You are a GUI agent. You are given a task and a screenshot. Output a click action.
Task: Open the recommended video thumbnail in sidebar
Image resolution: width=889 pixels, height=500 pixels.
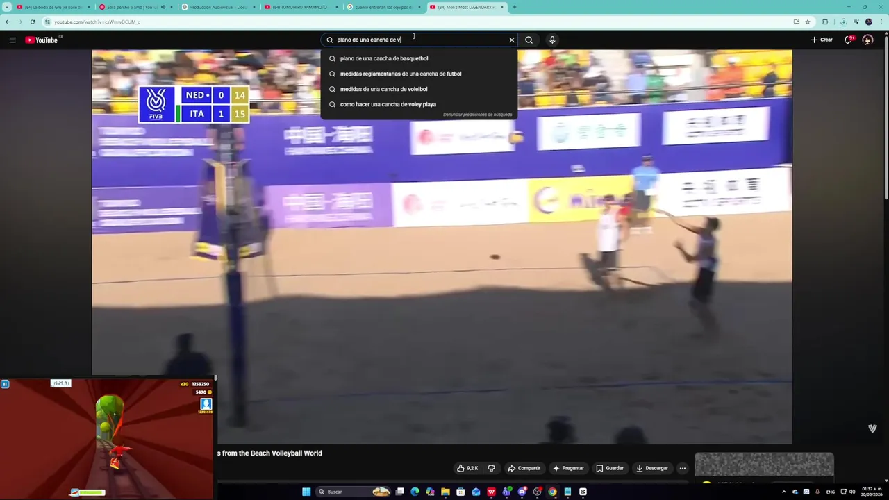point(764,465)
